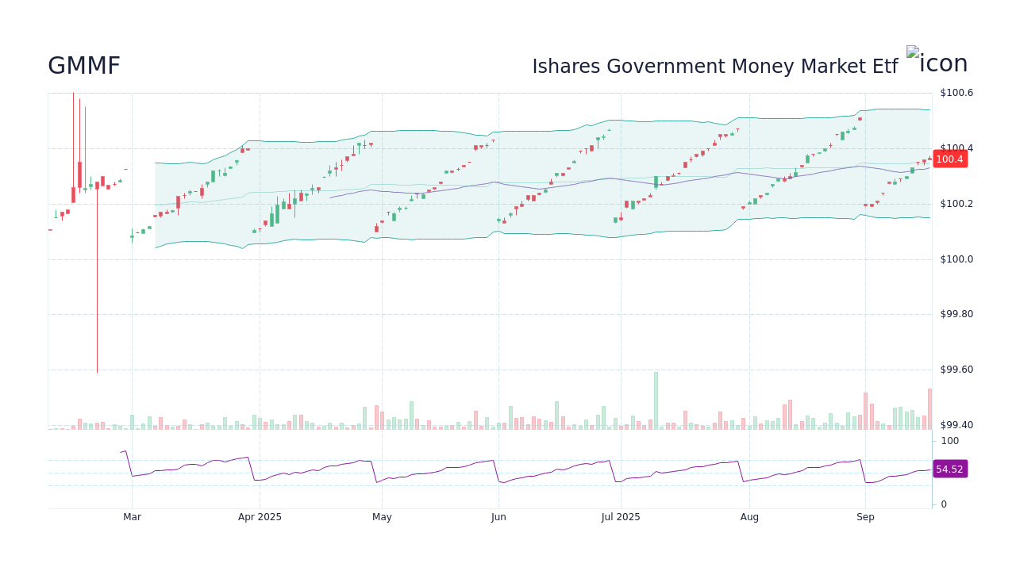
Task: Click the RSI axis 0 label
Action: [944, 504]
